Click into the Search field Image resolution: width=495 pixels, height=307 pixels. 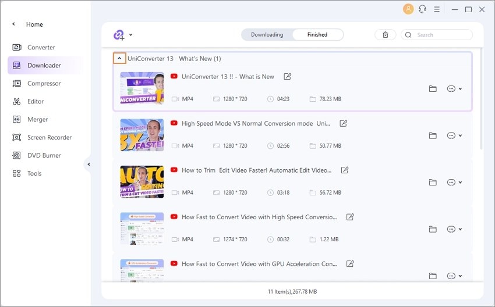tap(437, 35)
